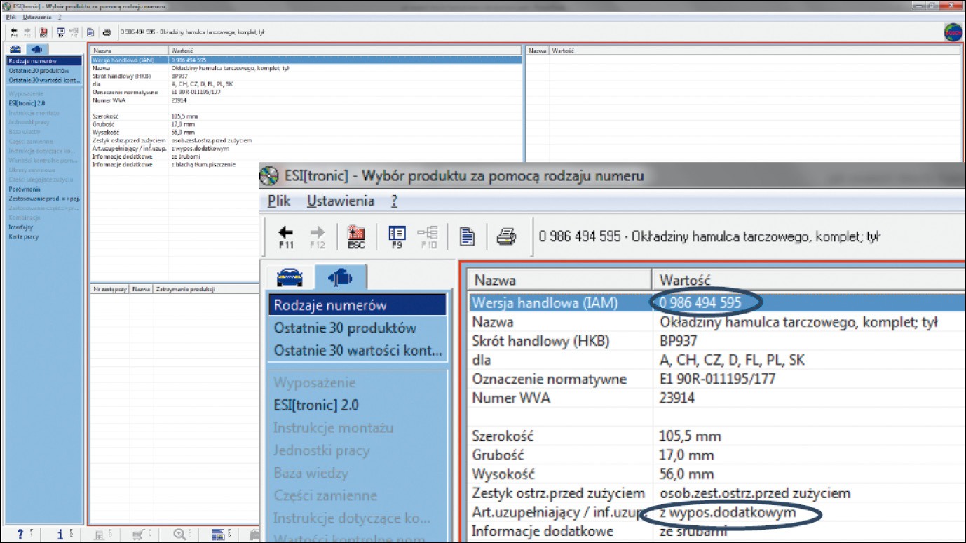Switch to the large yellow car tab
The image size is (966, 543).
click(x=290, y=278)
